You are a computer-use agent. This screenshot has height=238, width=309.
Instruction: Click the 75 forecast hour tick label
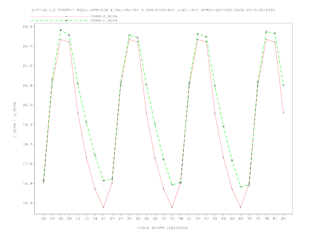[258, 219]
